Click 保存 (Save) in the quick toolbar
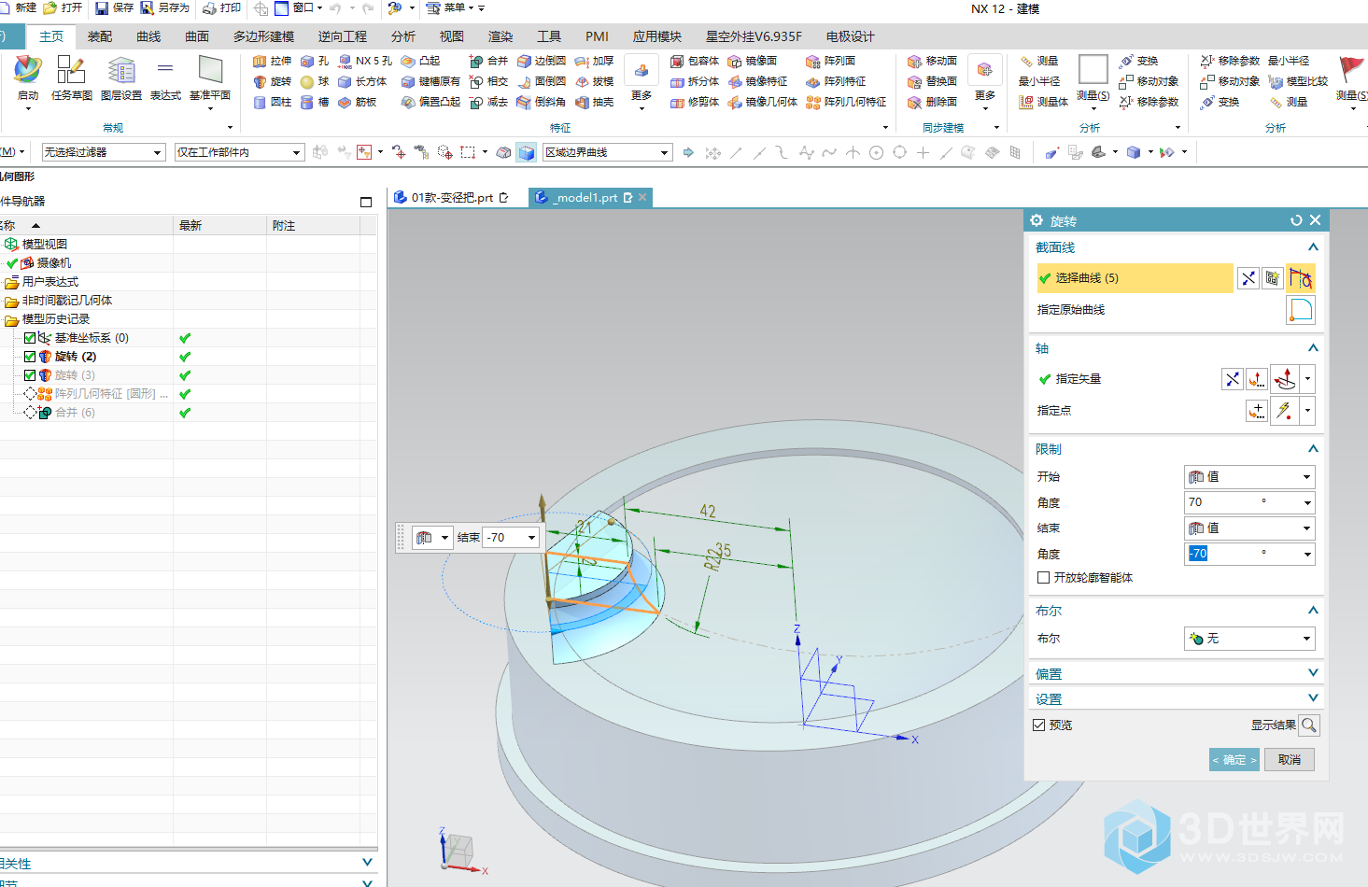This screenshot has width=1368, height=887. tap(115, 7)
